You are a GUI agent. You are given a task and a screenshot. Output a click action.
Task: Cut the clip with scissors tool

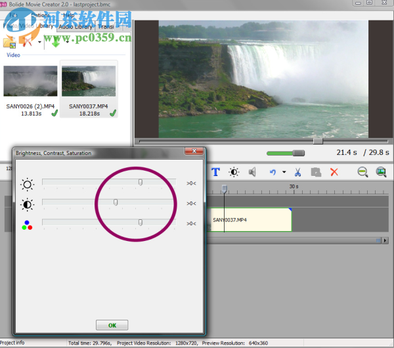(297, 172)
